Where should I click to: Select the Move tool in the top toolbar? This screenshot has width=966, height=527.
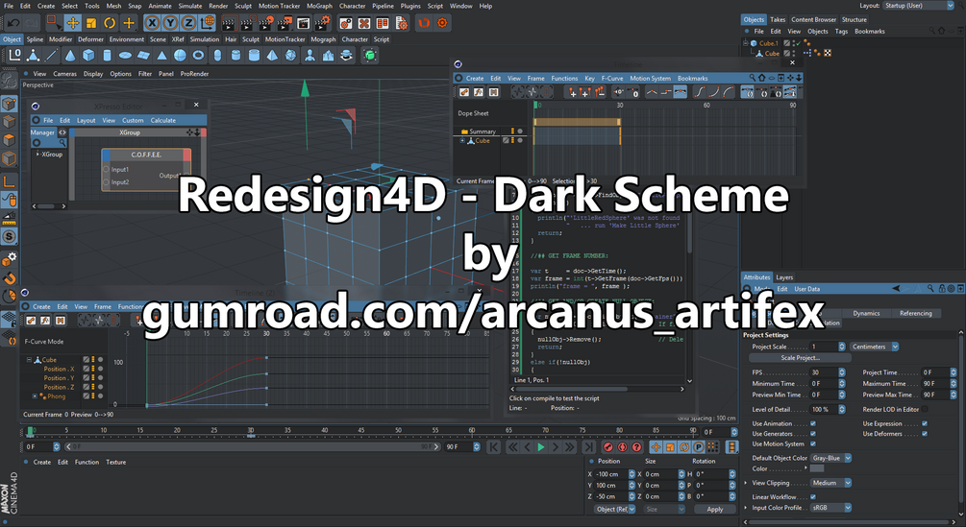pos(73,23)
